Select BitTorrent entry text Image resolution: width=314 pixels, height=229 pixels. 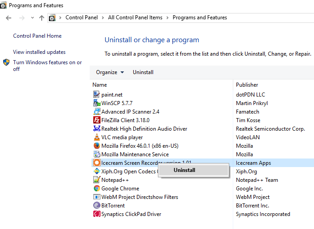coord(113,206)
